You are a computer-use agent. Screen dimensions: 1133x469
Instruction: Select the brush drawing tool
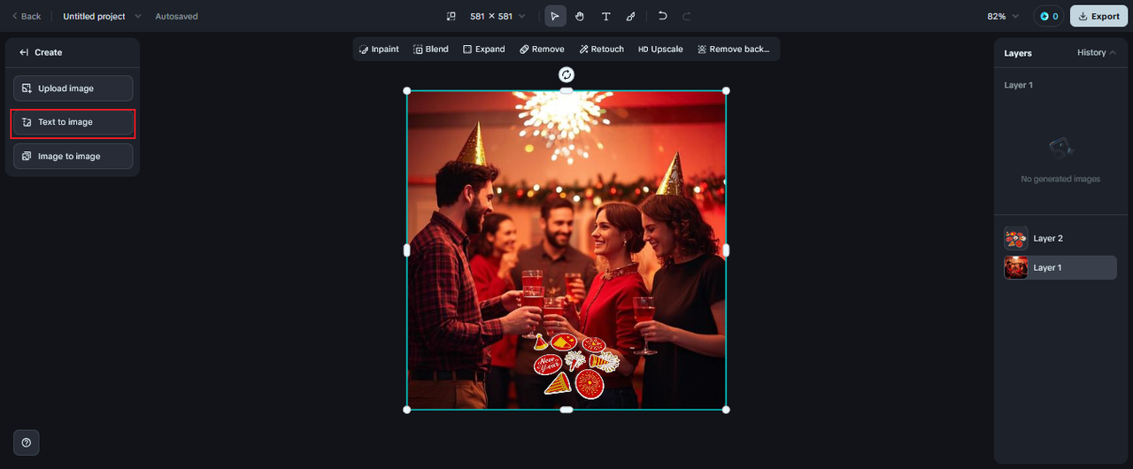pos(630,16)
